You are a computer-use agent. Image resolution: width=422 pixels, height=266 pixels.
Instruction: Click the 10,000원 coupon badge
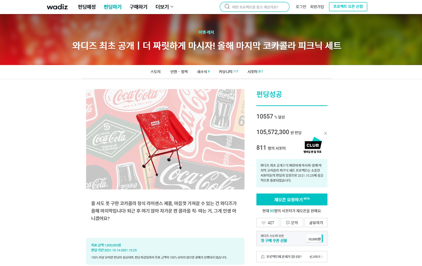point(315,239)
